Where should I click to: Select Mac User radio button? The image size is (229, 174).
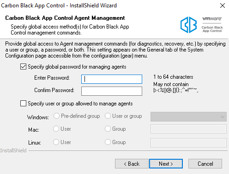point(56,129)
